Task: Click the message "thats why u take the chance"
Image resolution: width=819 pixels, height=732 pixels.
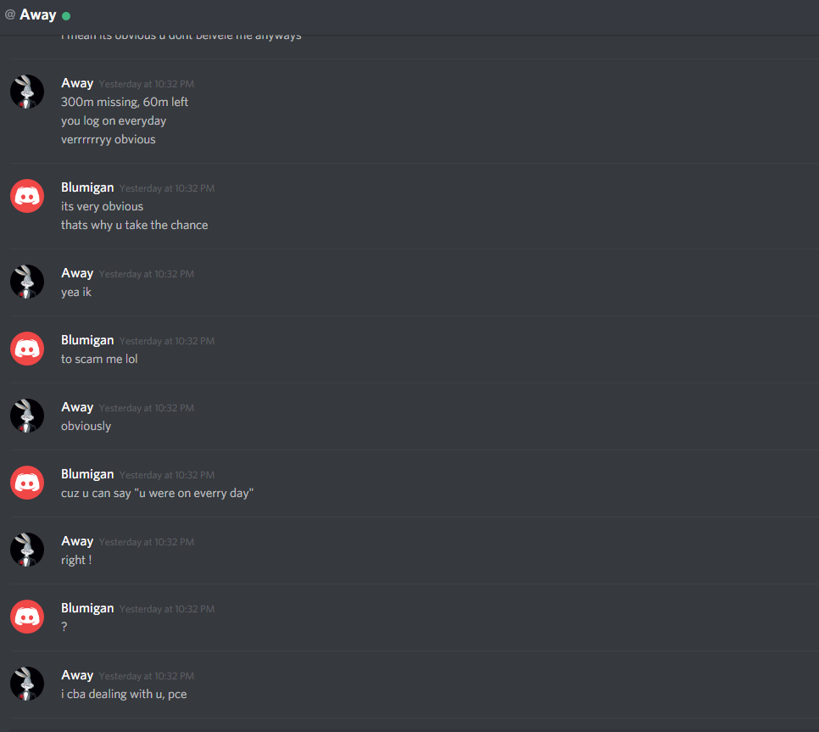Action: click(134, 225)
